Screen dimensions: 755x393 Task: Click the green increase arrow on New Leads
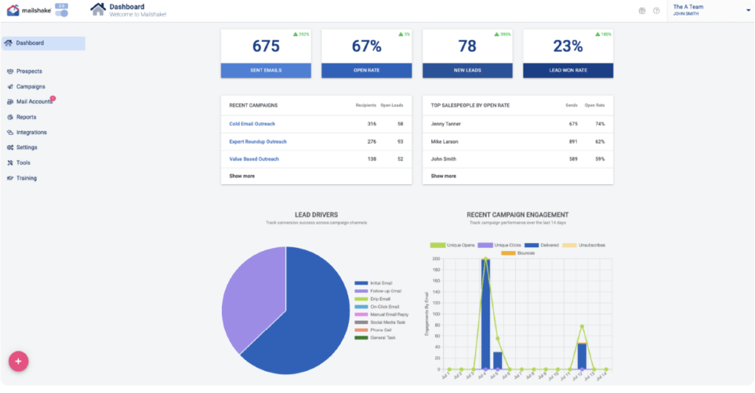496,34
